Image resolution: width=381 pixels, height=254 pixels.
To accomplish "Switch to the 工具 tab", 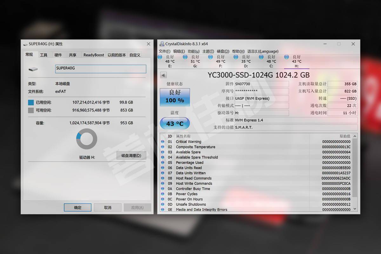I will point(44,55).
